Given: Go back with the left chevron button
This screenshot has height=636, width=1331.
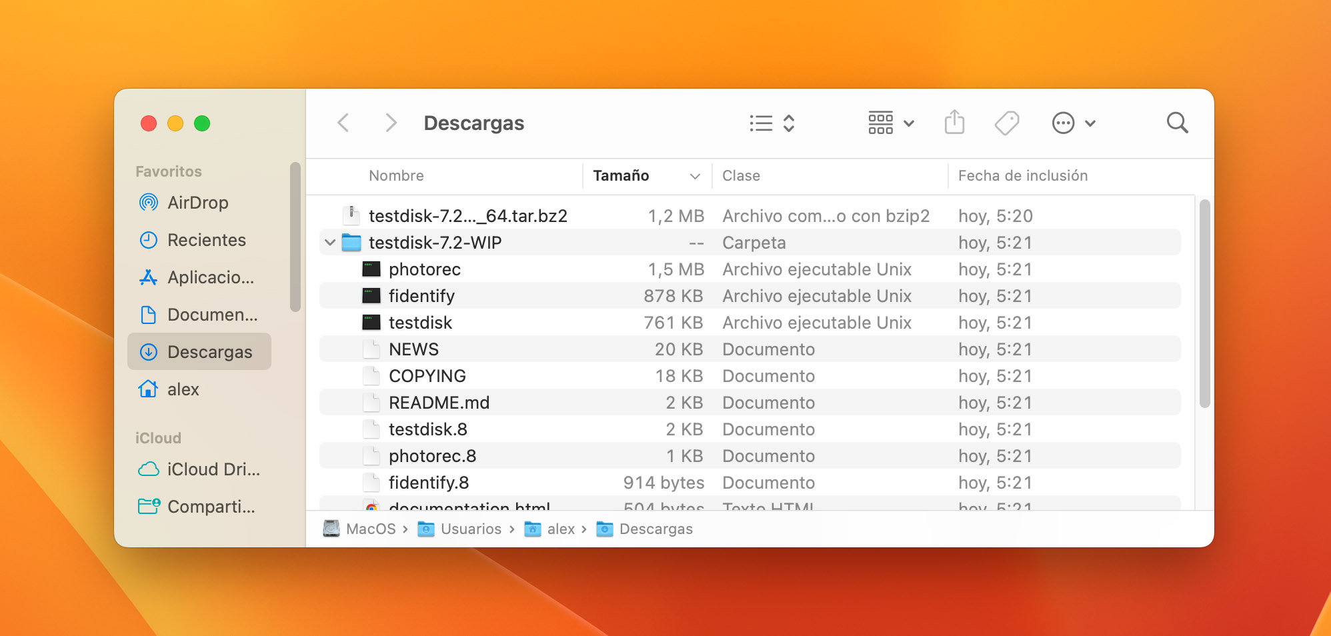Looking at the screenshot, I should 343,123.
